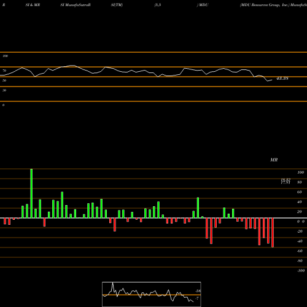Click the 30 level label on the RSI chart
307x307 pixels.
coord(4,90)
